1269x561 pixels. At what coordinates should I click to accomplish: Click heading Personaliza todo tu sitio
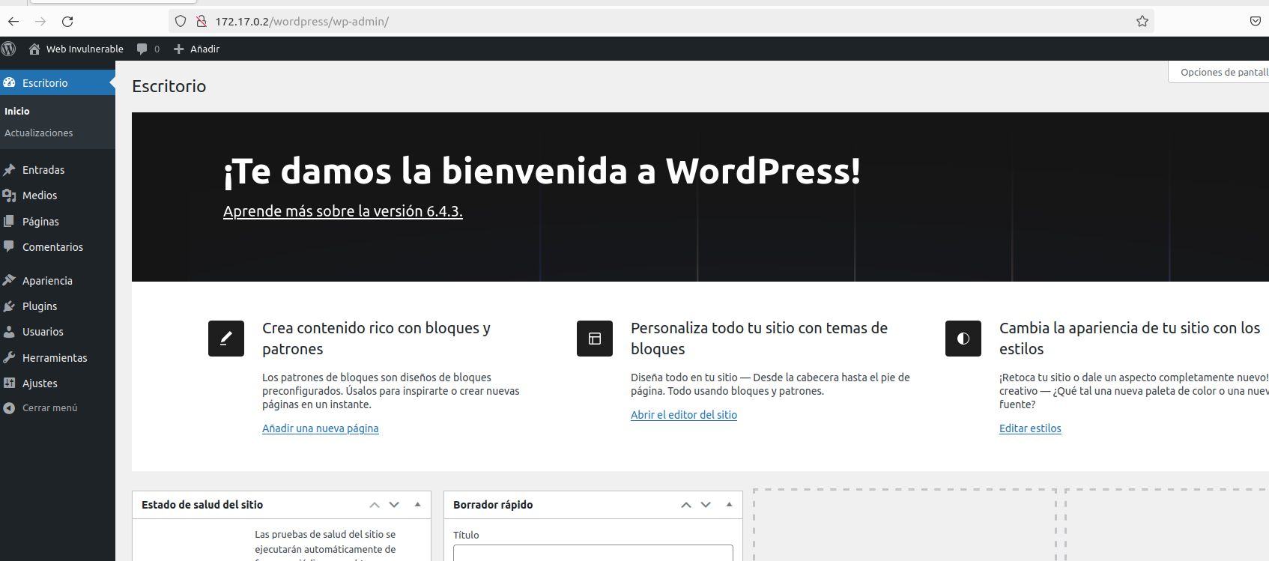[759, 339]
